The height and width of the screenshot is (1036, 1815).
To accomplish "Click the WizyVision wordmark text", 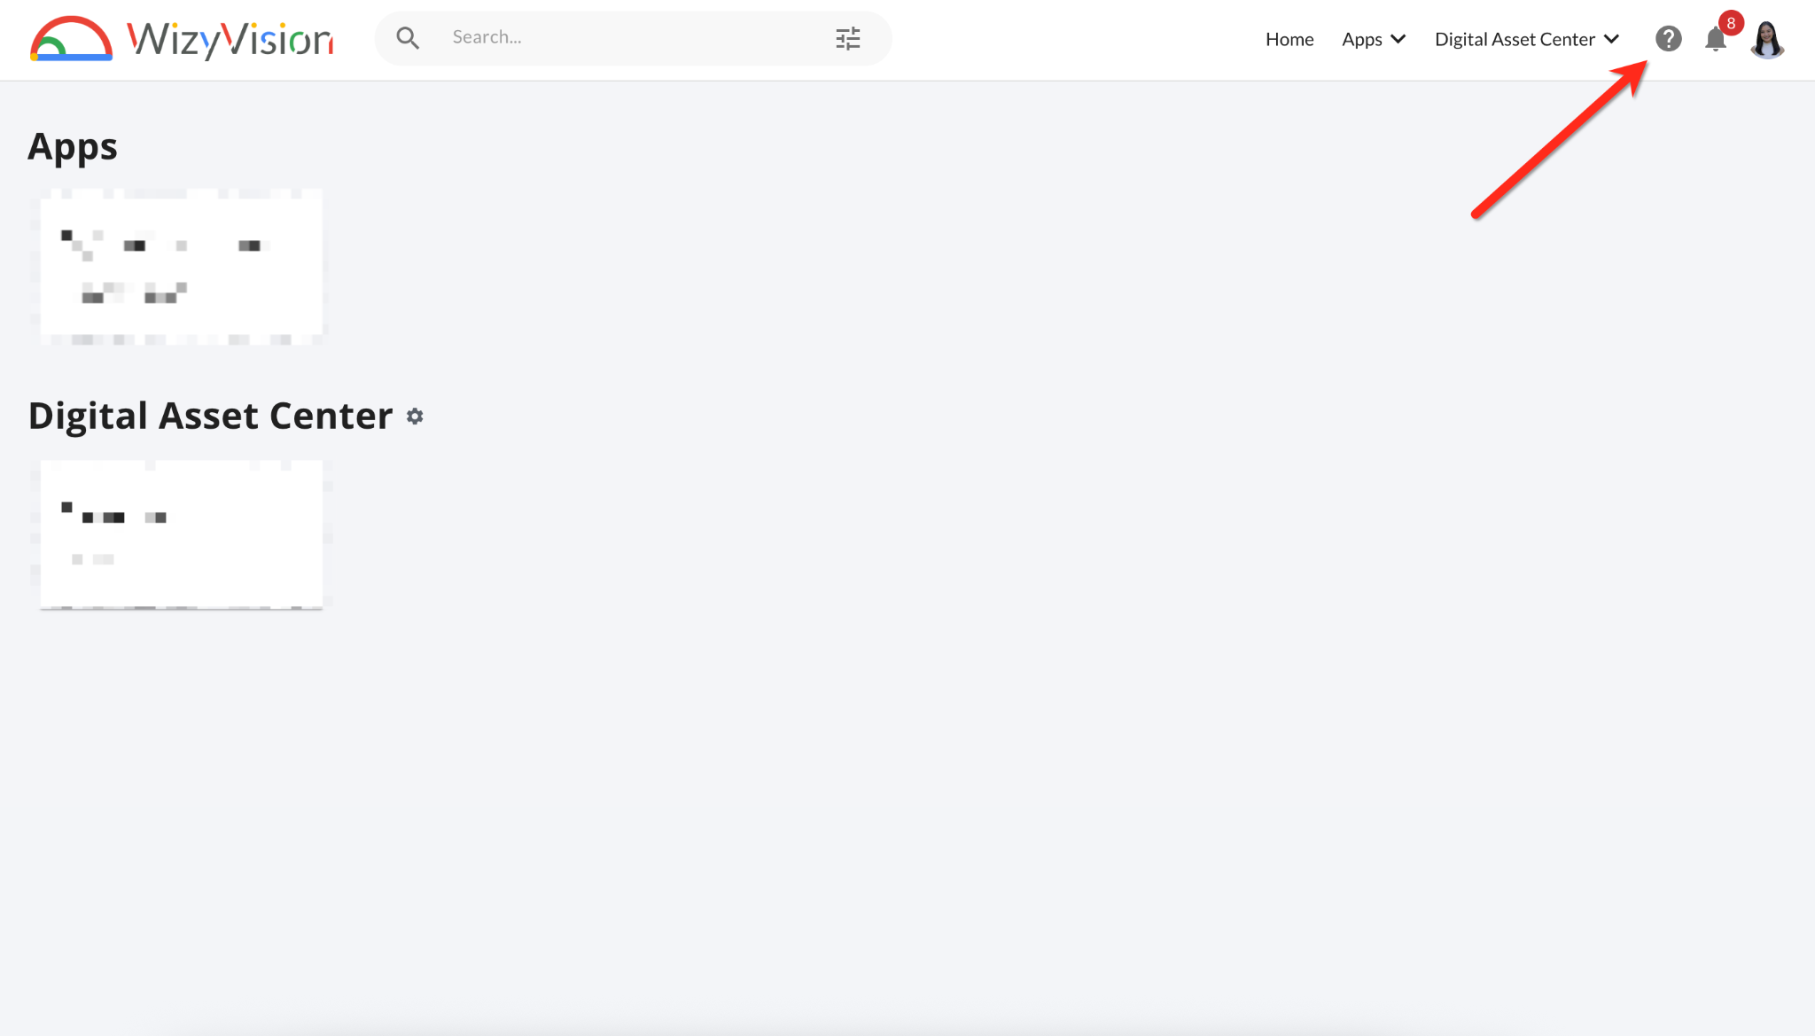I will pyautogui.click(x=230, y=40).
